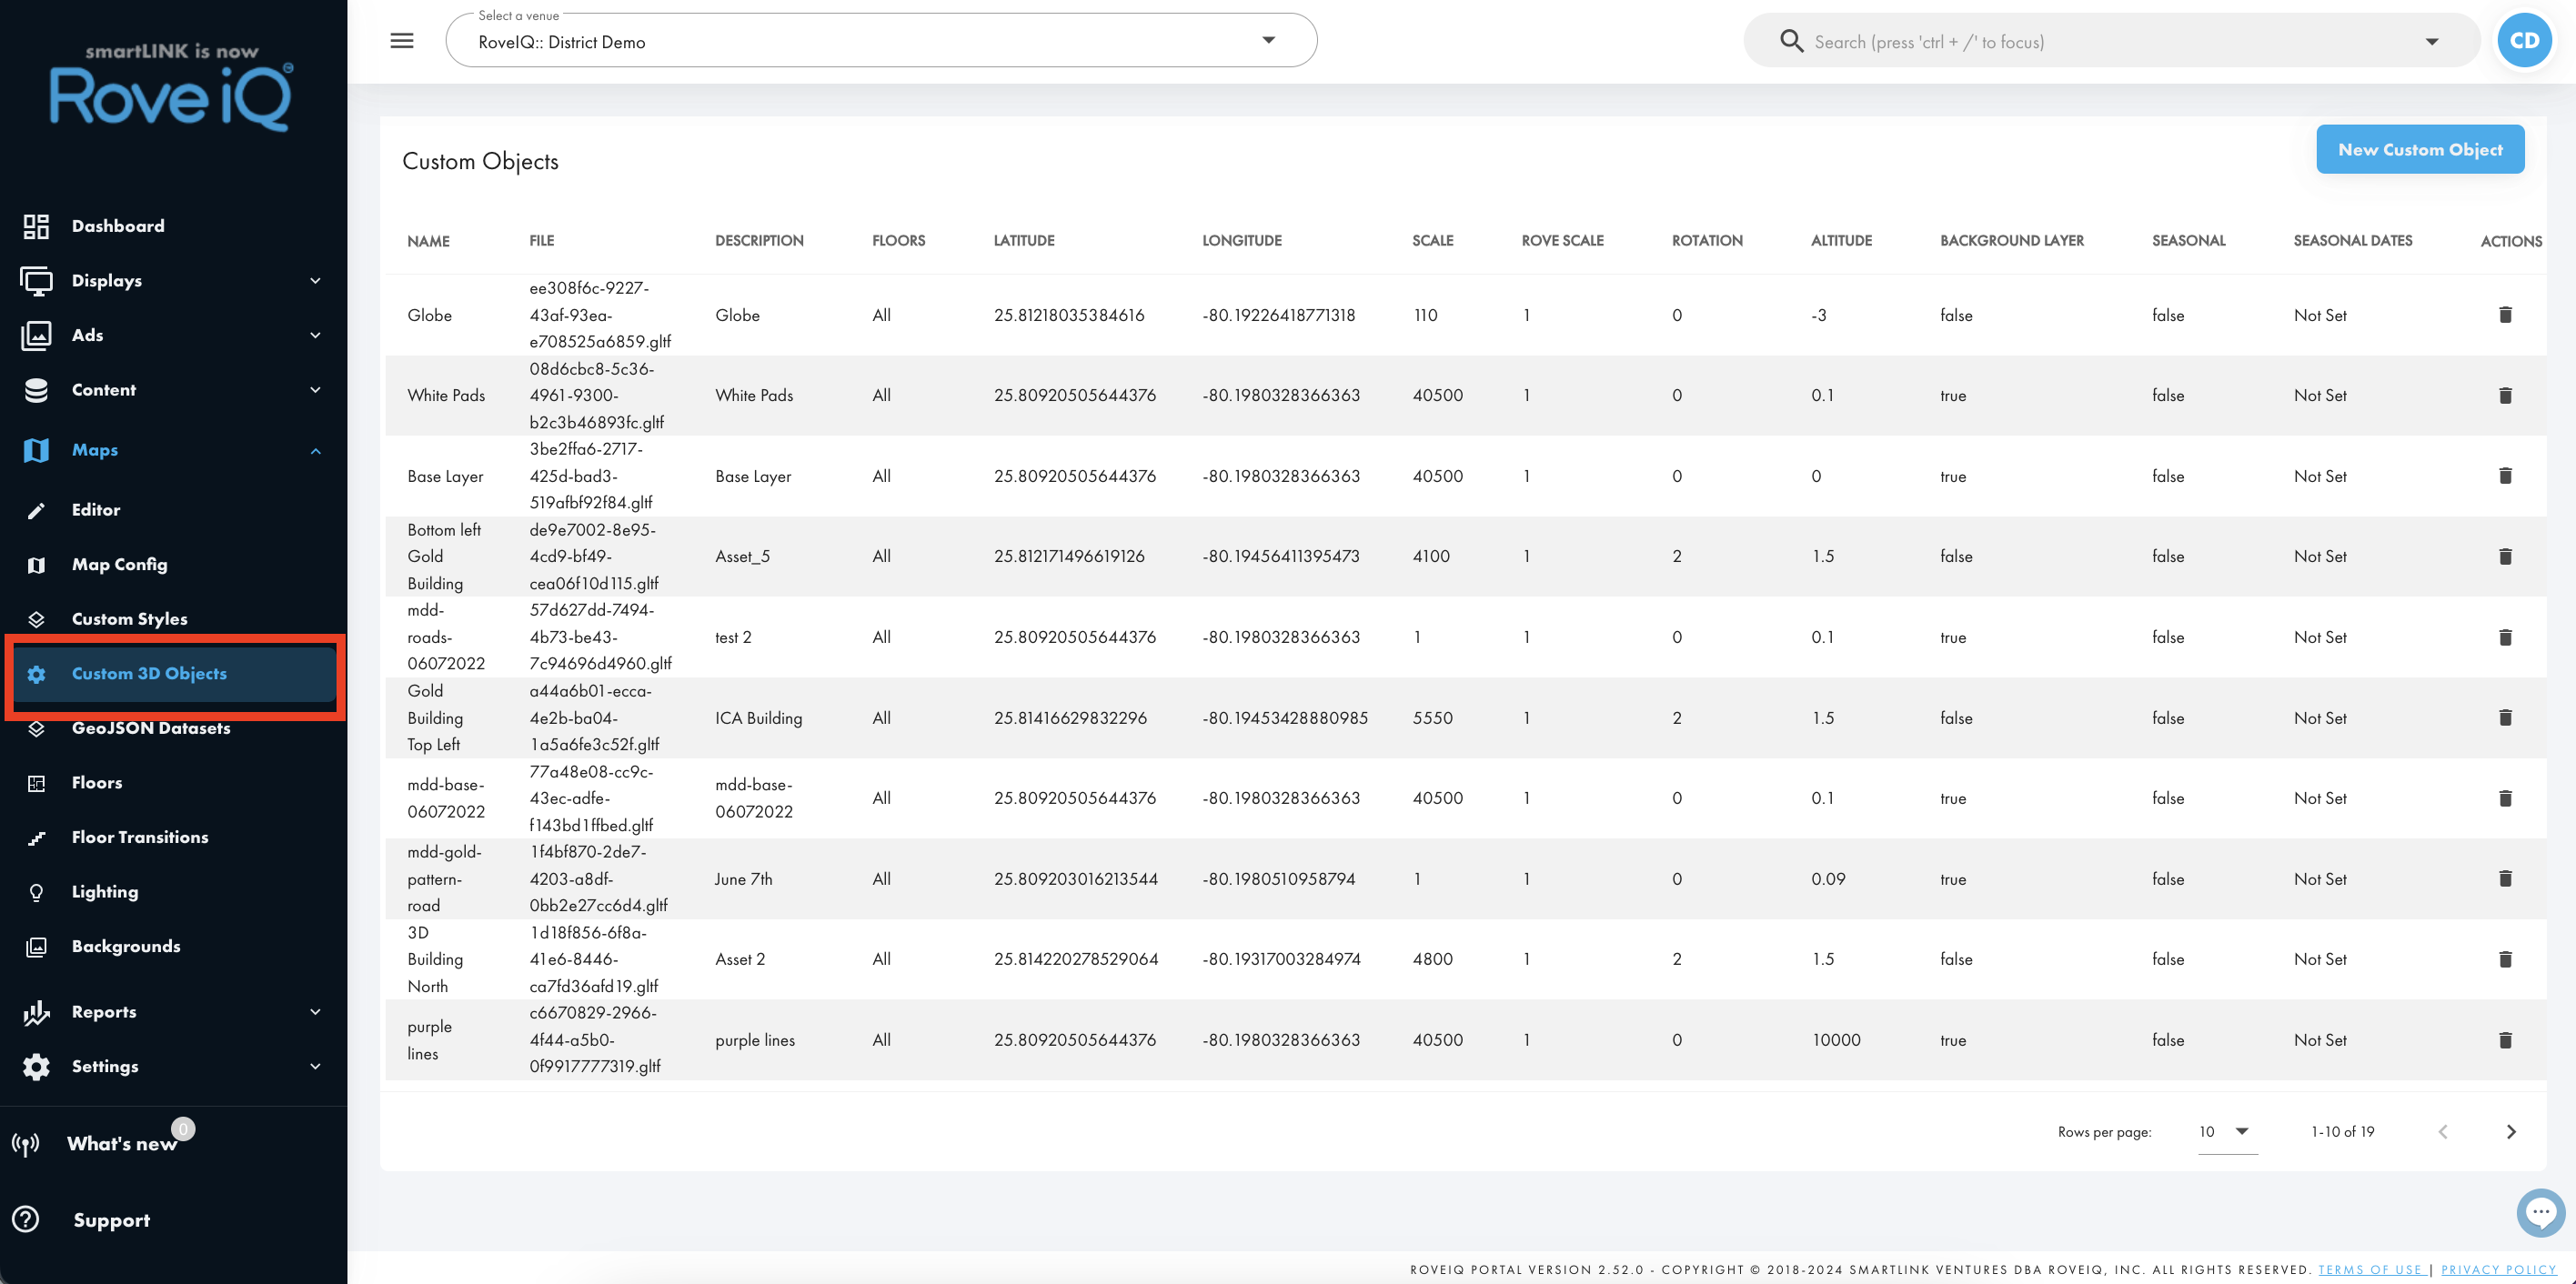Change rows per page dropdown
Viewport: 2576px width, 1284px height.
coord(2226,1131)
